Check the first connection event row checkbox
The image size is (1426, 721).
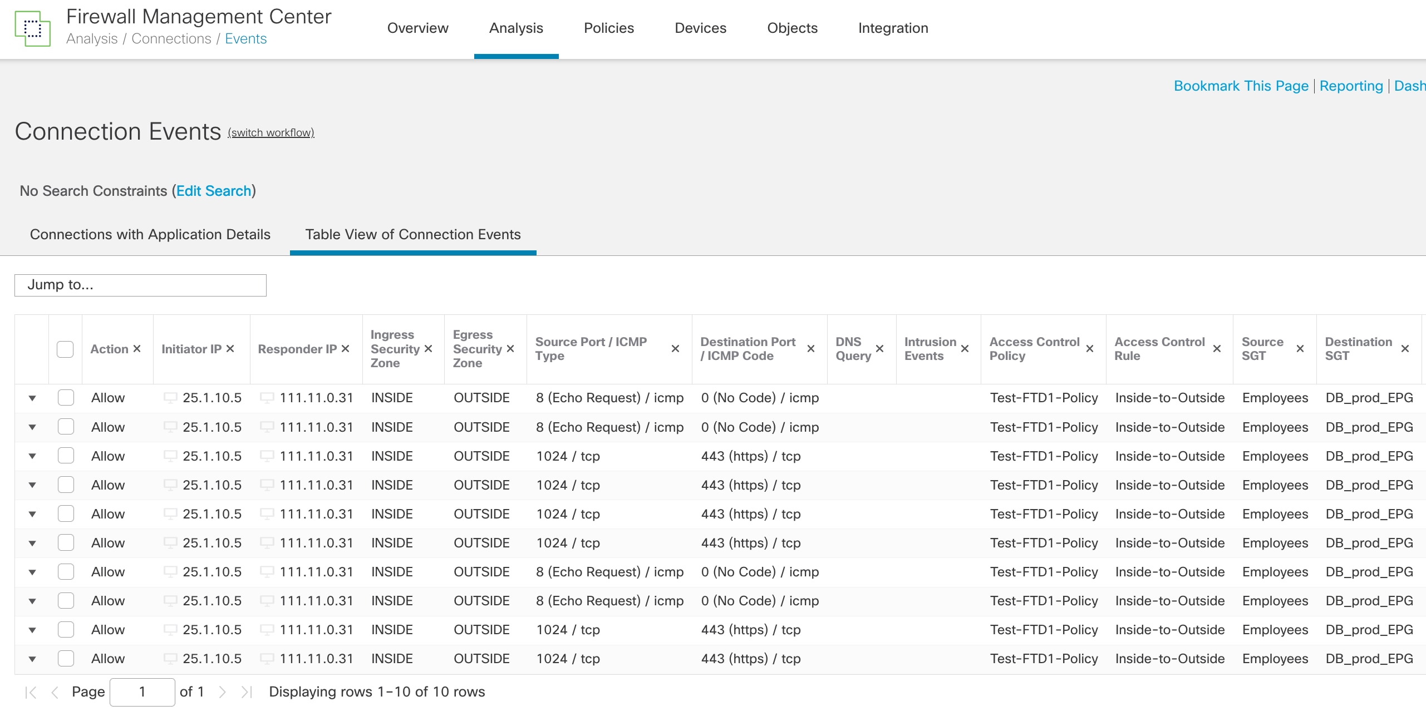66,398
